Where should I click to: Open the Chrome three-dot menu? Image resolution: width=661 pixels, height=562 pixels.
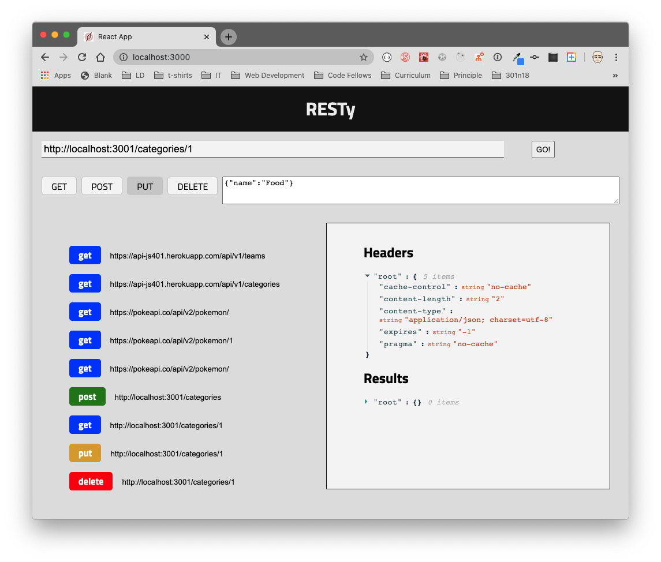[x=617, y=57]
